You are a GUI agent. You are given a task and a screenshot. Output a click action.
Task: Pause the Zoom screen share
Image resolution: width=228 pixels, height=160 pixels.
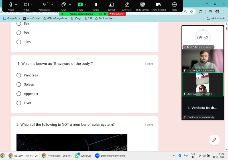point(96,5)
